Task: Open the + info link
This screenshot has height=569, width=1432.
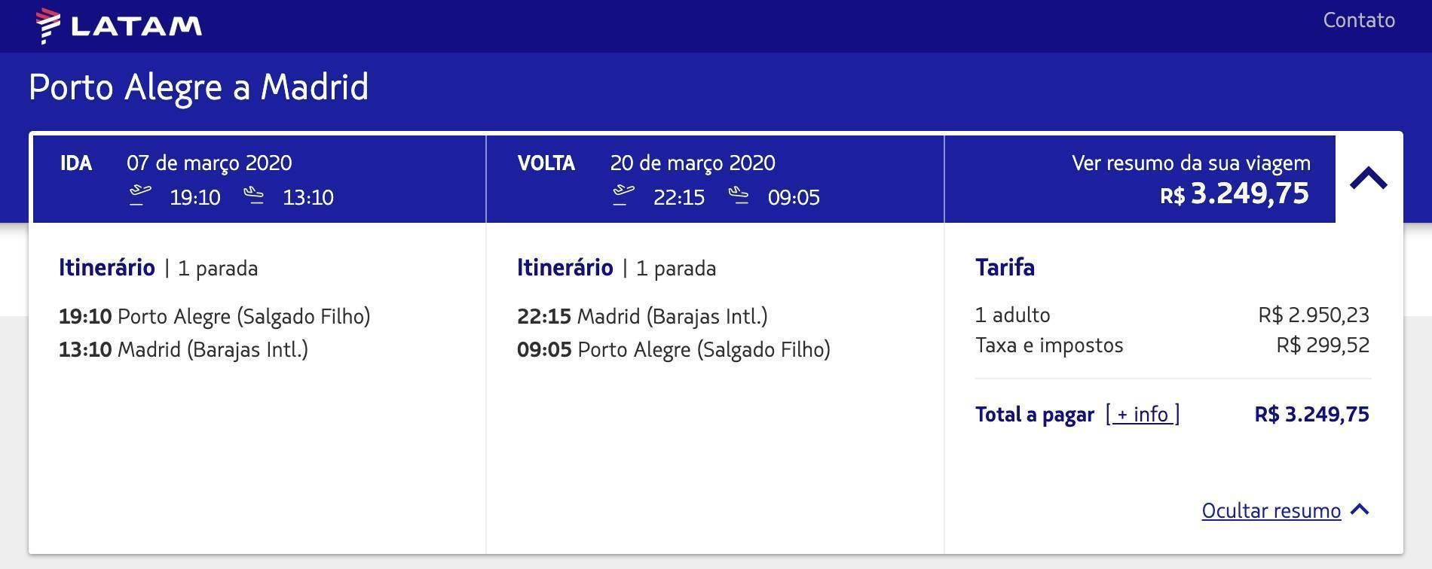Action: [1143, 414]
